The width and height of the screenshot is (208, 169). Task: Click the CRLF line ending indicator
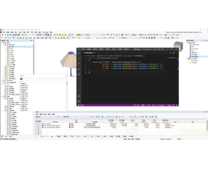(154, 105)
